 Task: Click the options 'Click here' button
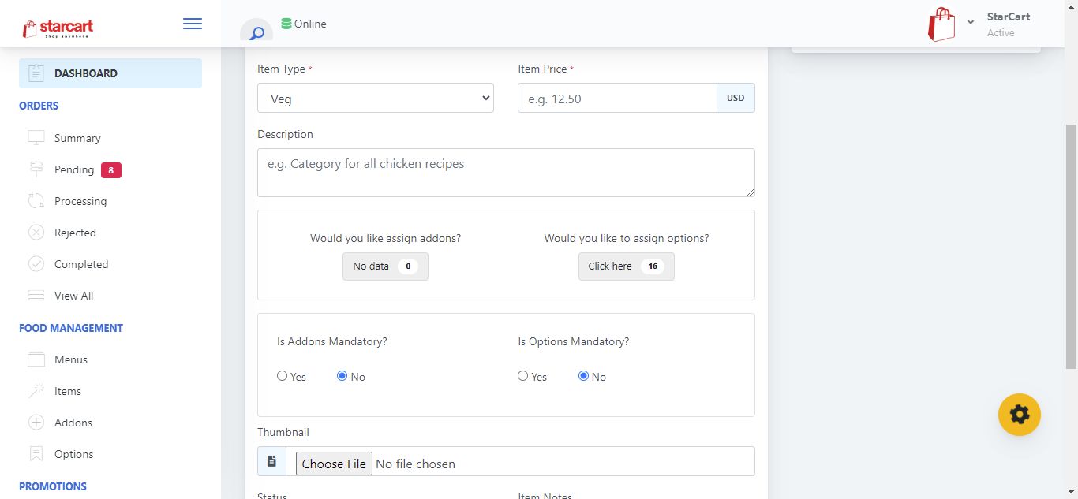click(x=626, y=266)
